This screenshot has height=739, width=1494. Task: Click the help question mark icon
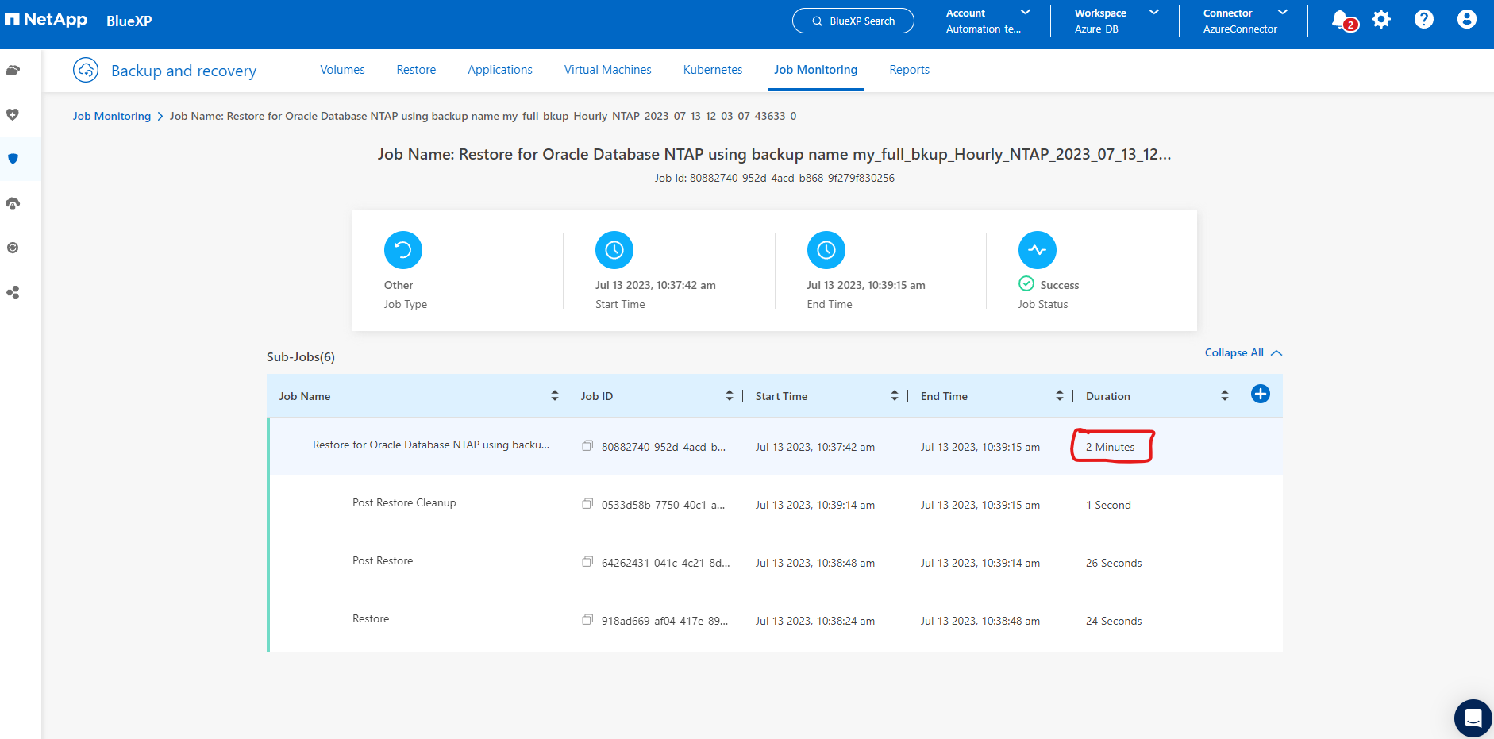pyautogui.click(x=1423, y=20)
